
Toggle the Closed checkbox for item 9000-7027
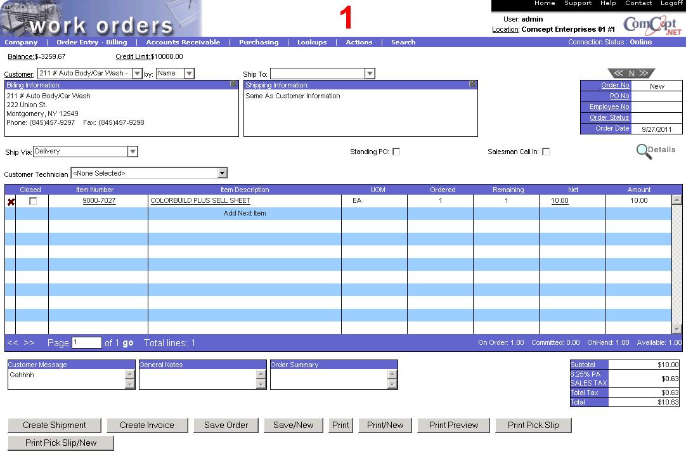(x=33, y=201)
